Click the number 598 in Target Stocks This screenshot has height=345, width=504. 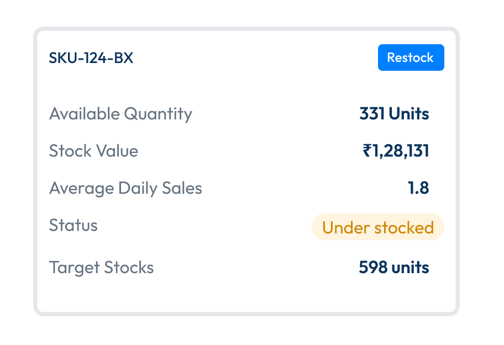[x=372, y=268]
